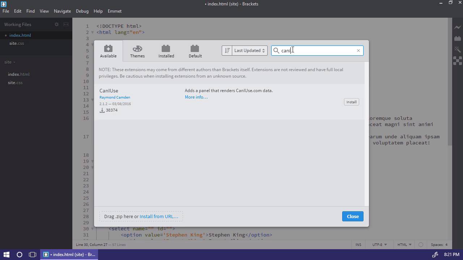Collapse the code fold at line 19

93,161
